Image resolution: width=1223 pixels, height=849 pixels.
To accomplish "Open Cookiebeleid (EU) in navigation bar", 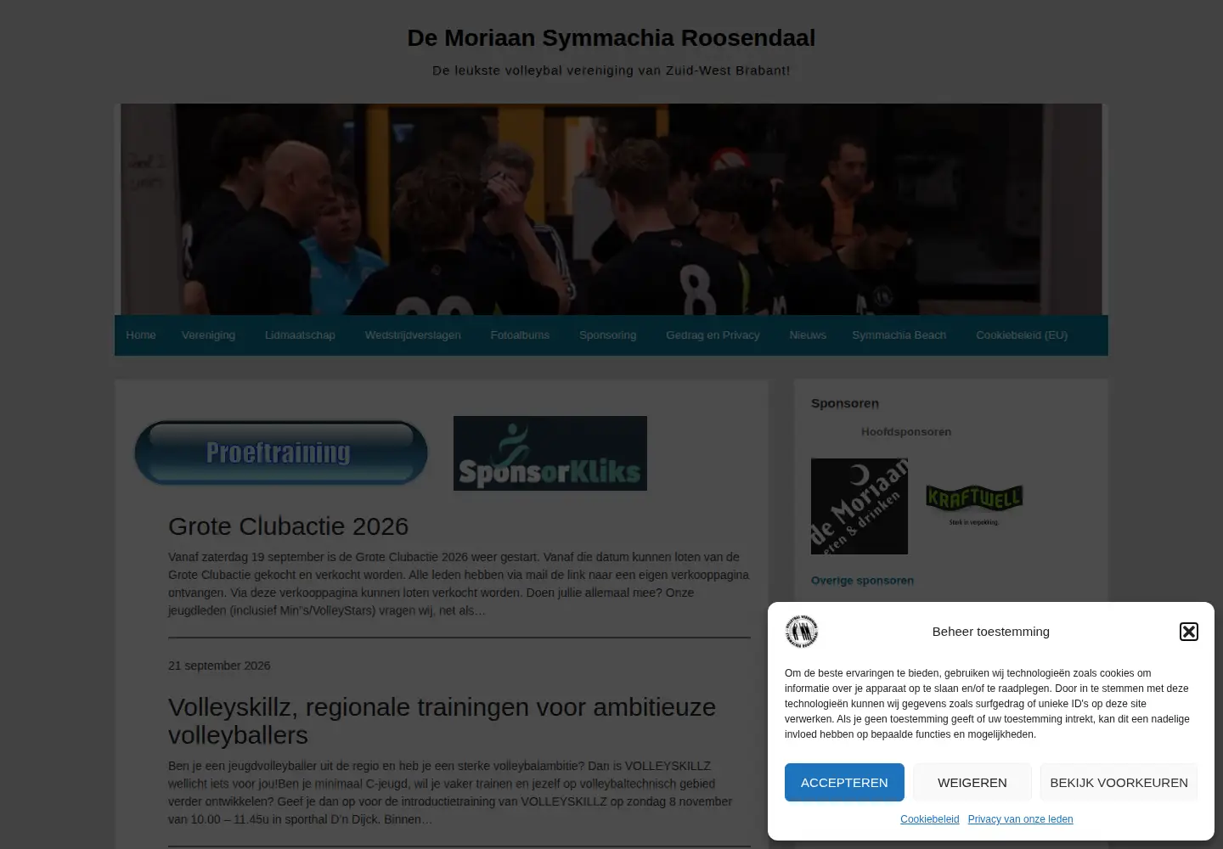I will tap(1022, 335).
